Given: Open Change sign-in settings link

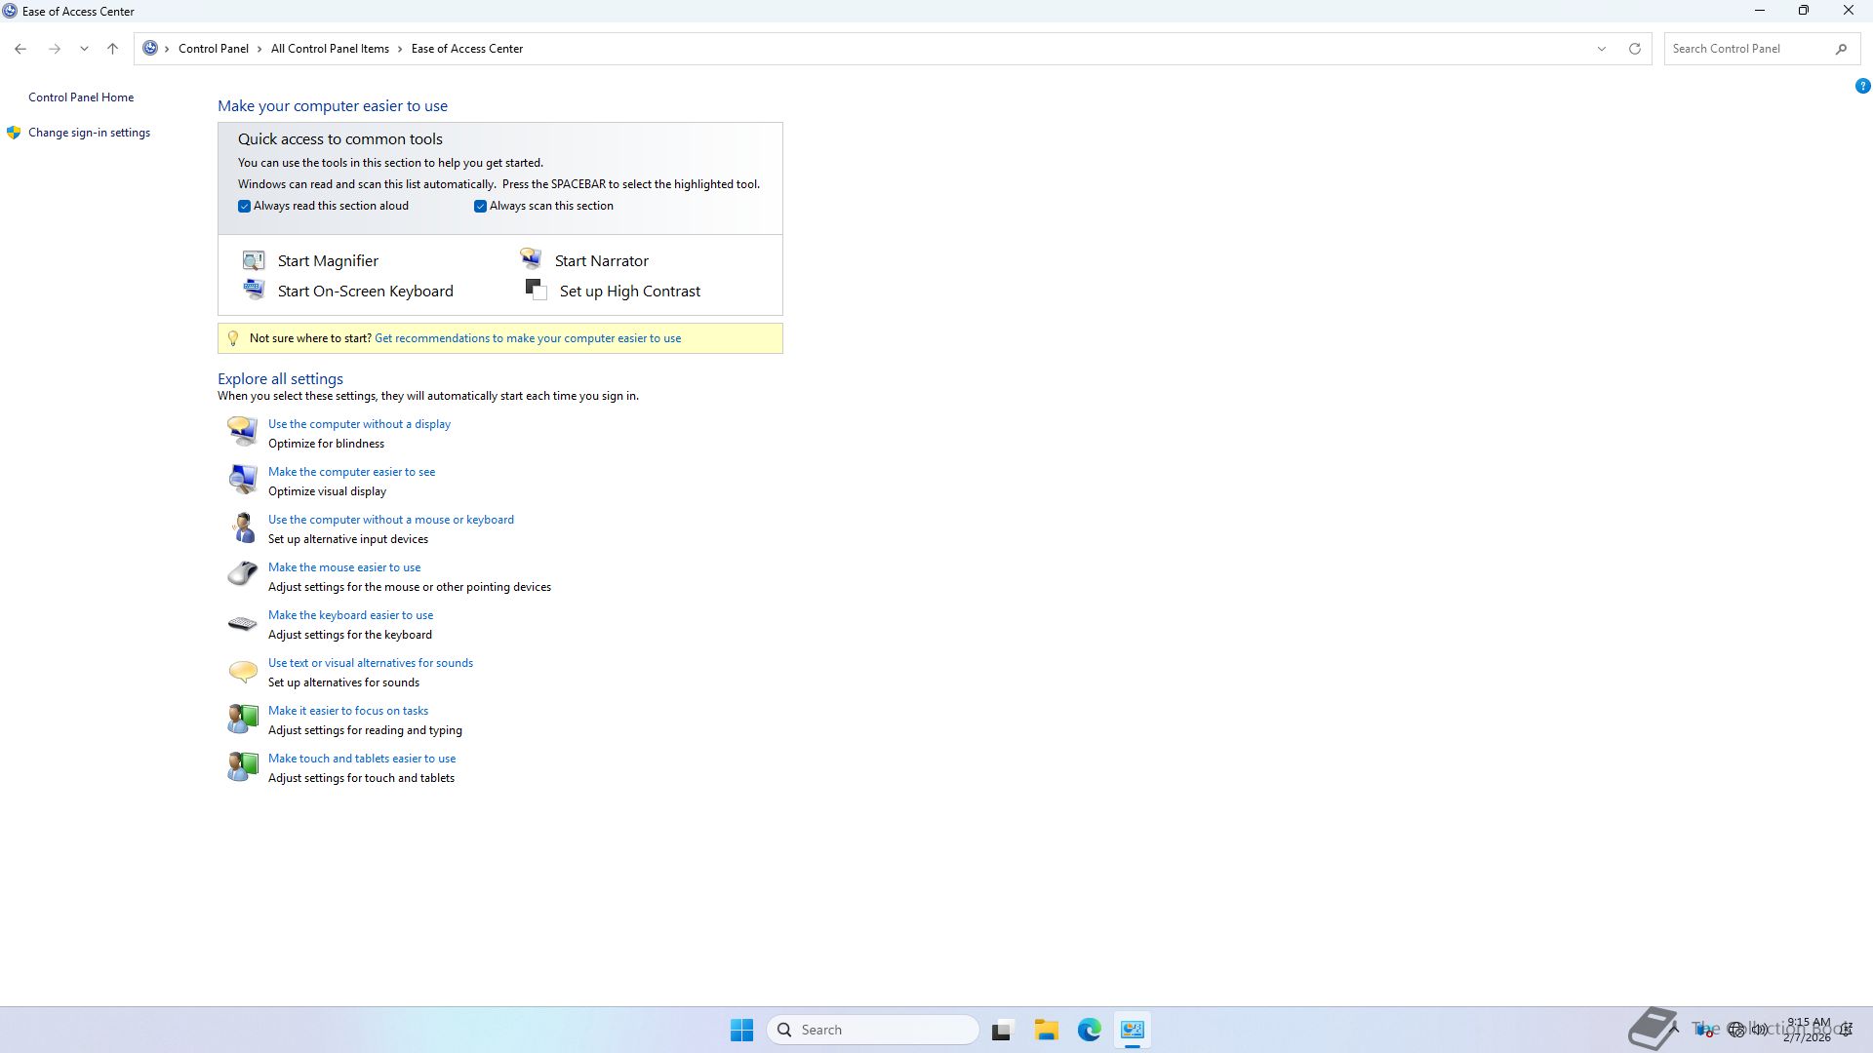Looking at the screenshot, I should (89, 133).
